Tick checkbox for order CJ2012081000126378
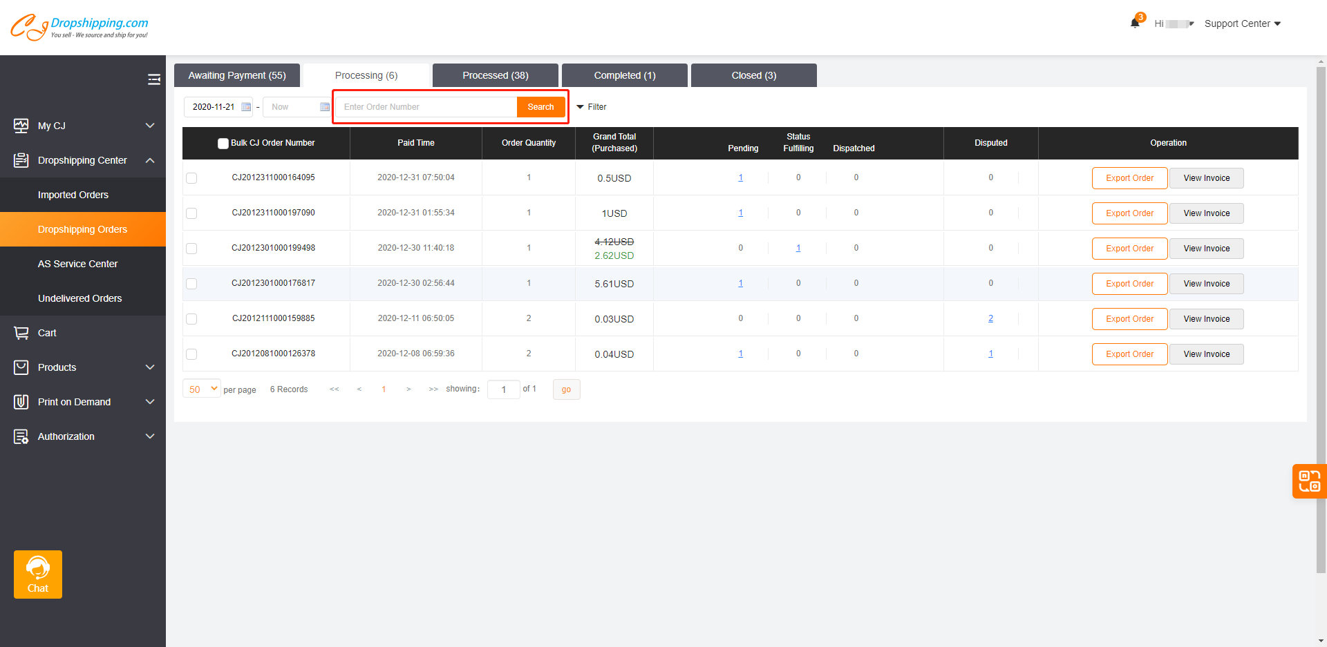Viewport: 1327px width, 647px height. [191, 354]
